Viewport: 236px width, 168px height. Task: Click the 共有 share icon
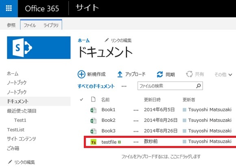pos(189,74)
